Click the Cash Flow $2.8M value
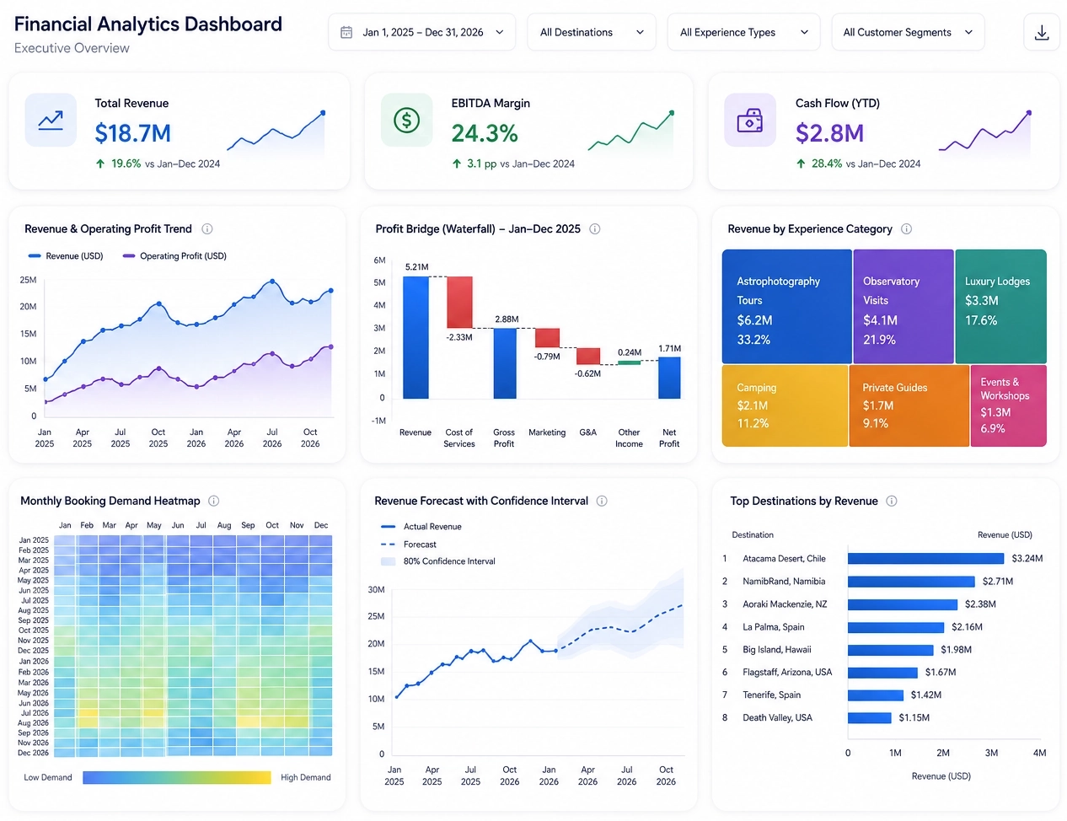 830,133
